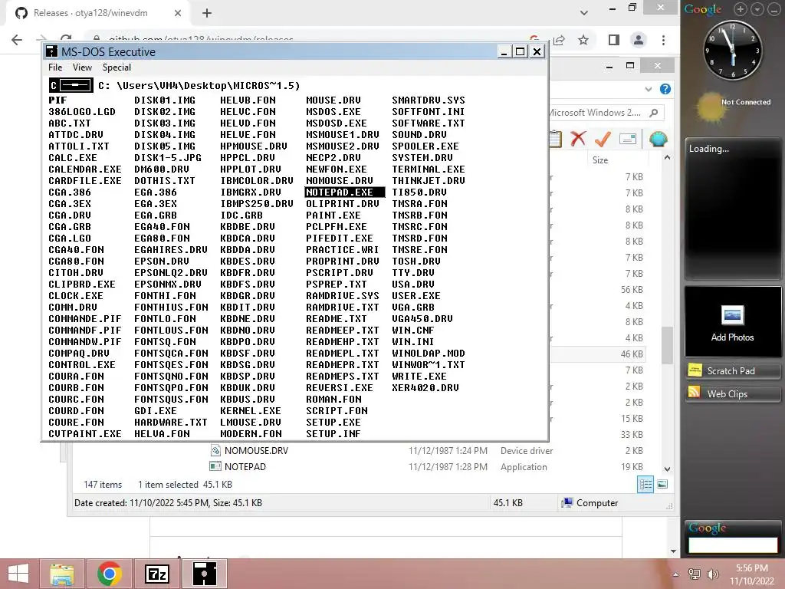
Task: Open the Chrome profile avatar
Action: tap(639, 40)
